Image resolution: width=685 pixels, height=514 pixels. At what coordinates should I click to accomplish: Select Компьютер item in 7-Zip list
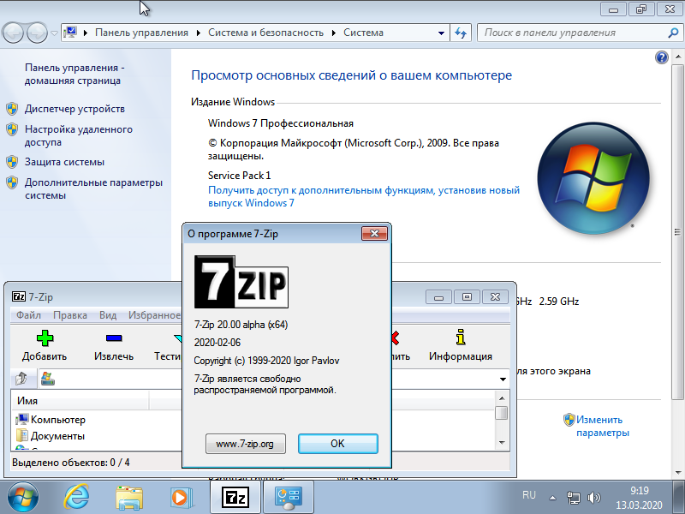(58, 420)
